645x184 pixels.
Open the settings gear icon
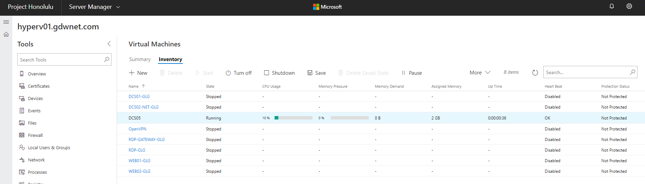coord(629,6)
